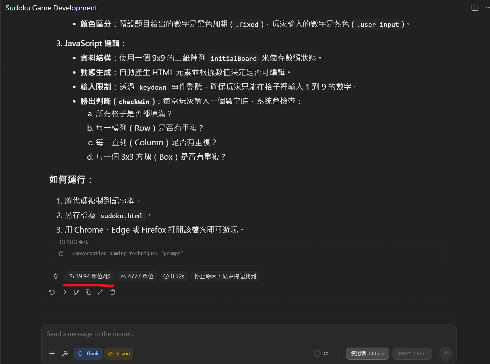Click the checkWin code text
This screenshot has height=364, width=490.
click(x=134, y=102)
